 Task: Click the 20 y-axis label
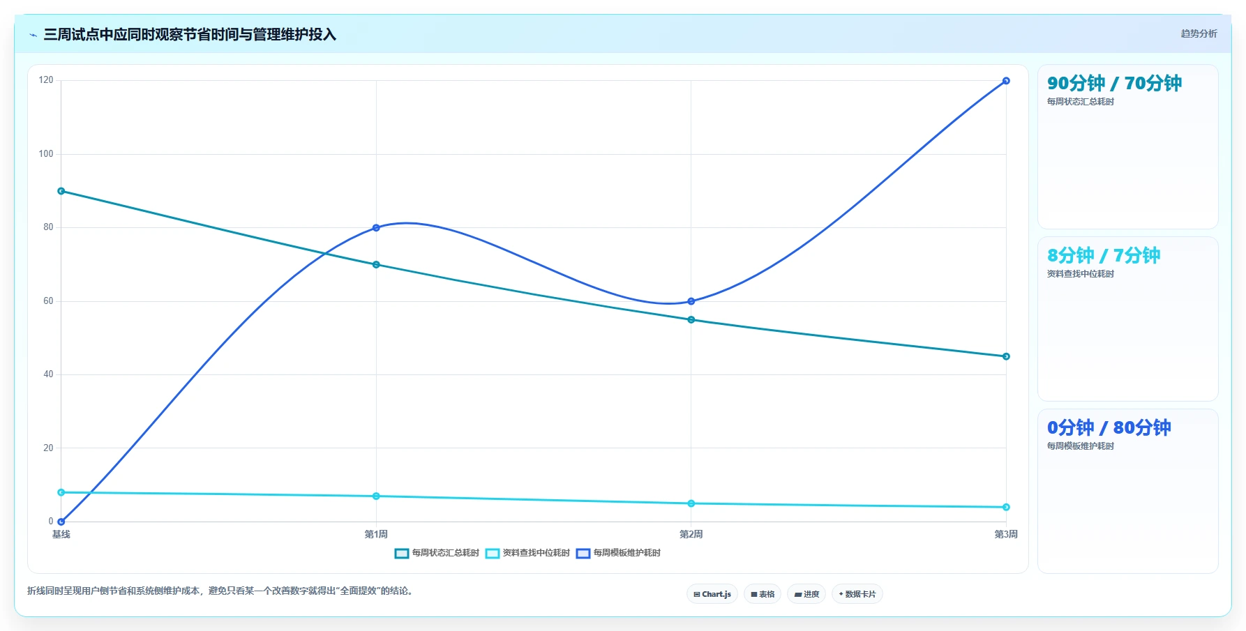[x=48, y=448]
